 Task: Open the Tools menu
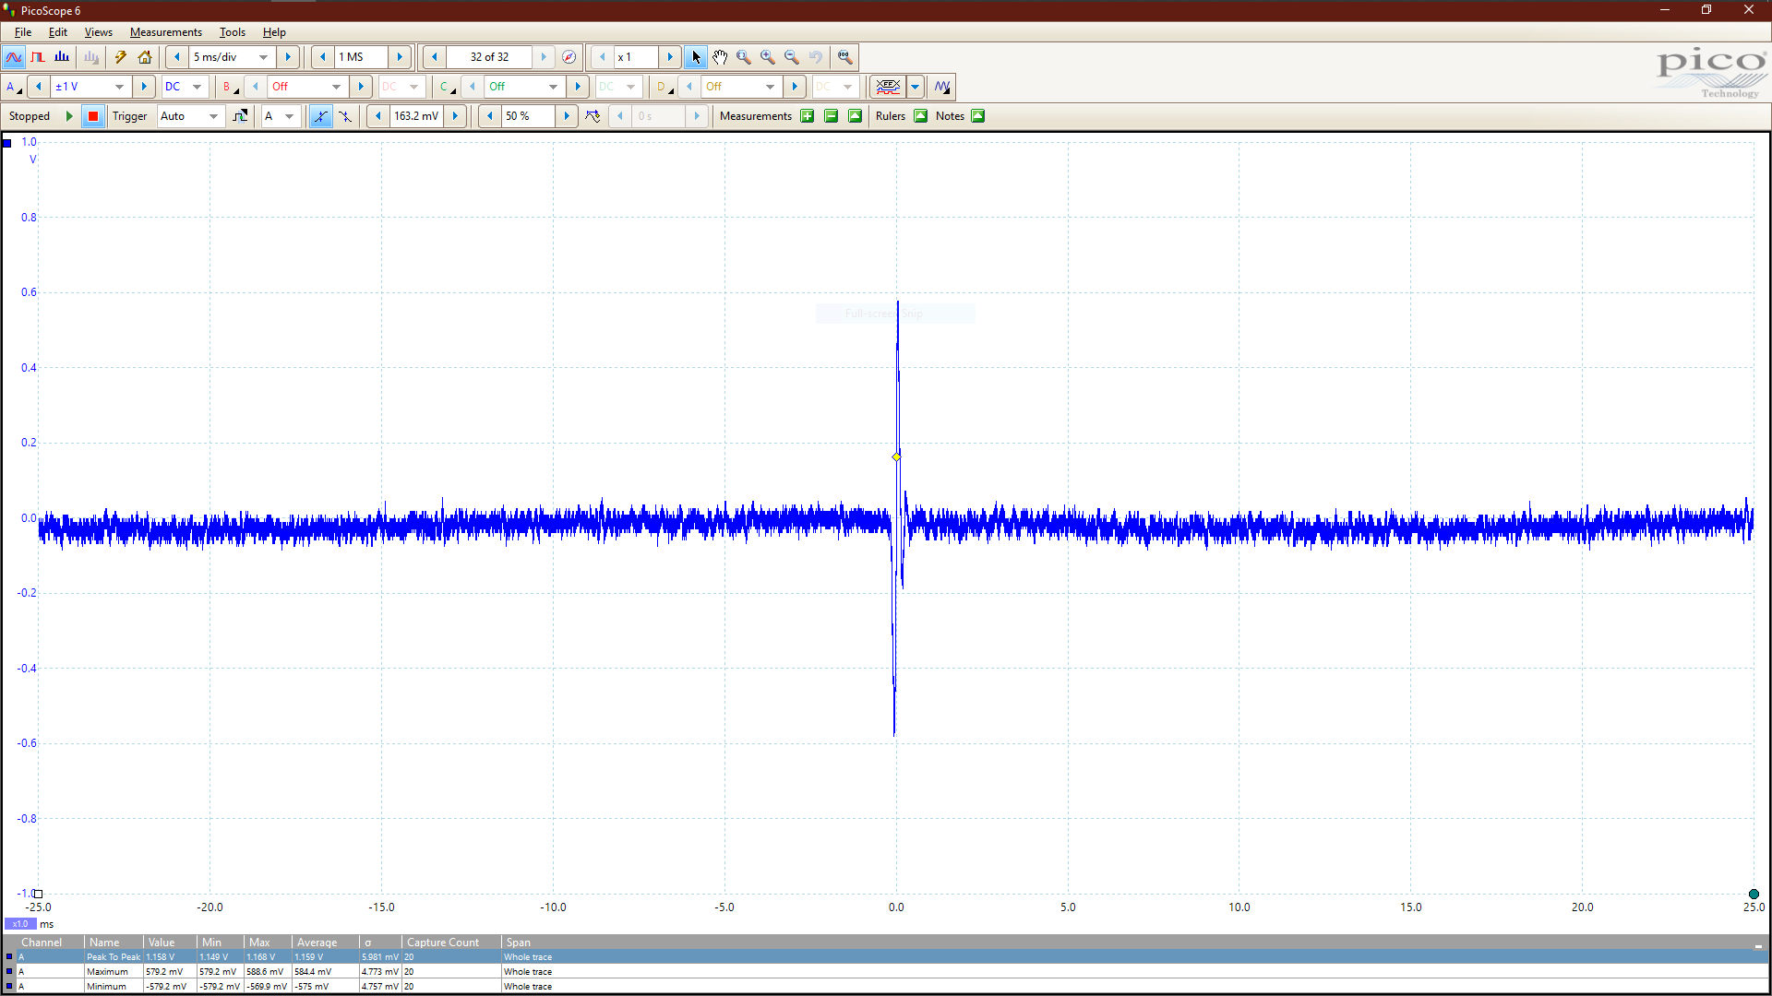(x=233, y=32)
